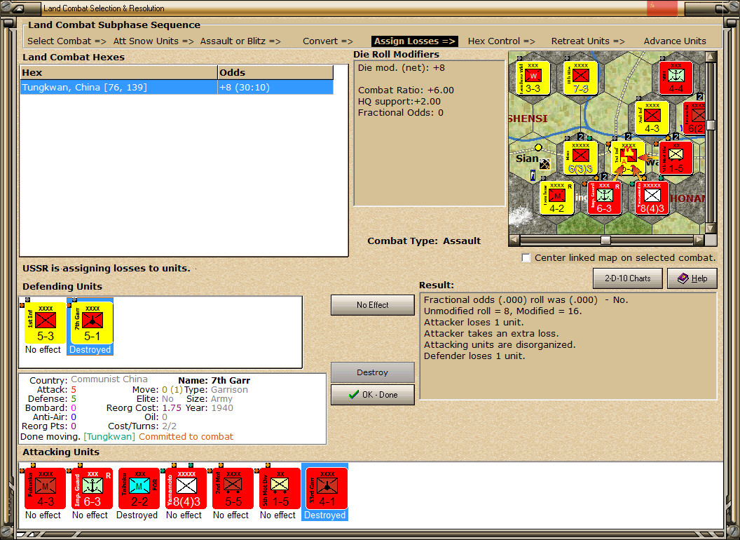Click the Combat Ratio: +6.00 text

coord(406,90)
